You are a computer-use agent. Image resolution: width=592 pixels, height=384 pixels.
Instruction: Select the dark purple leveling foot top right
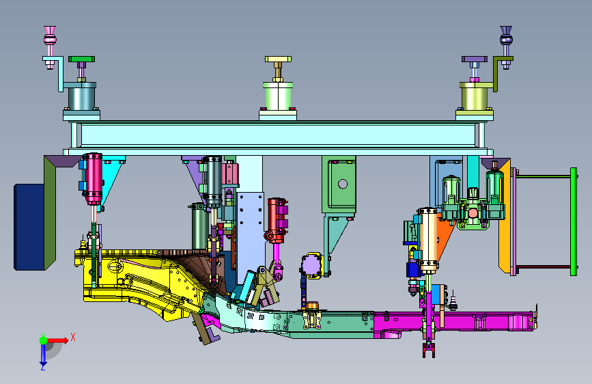[x=506, y=47]
